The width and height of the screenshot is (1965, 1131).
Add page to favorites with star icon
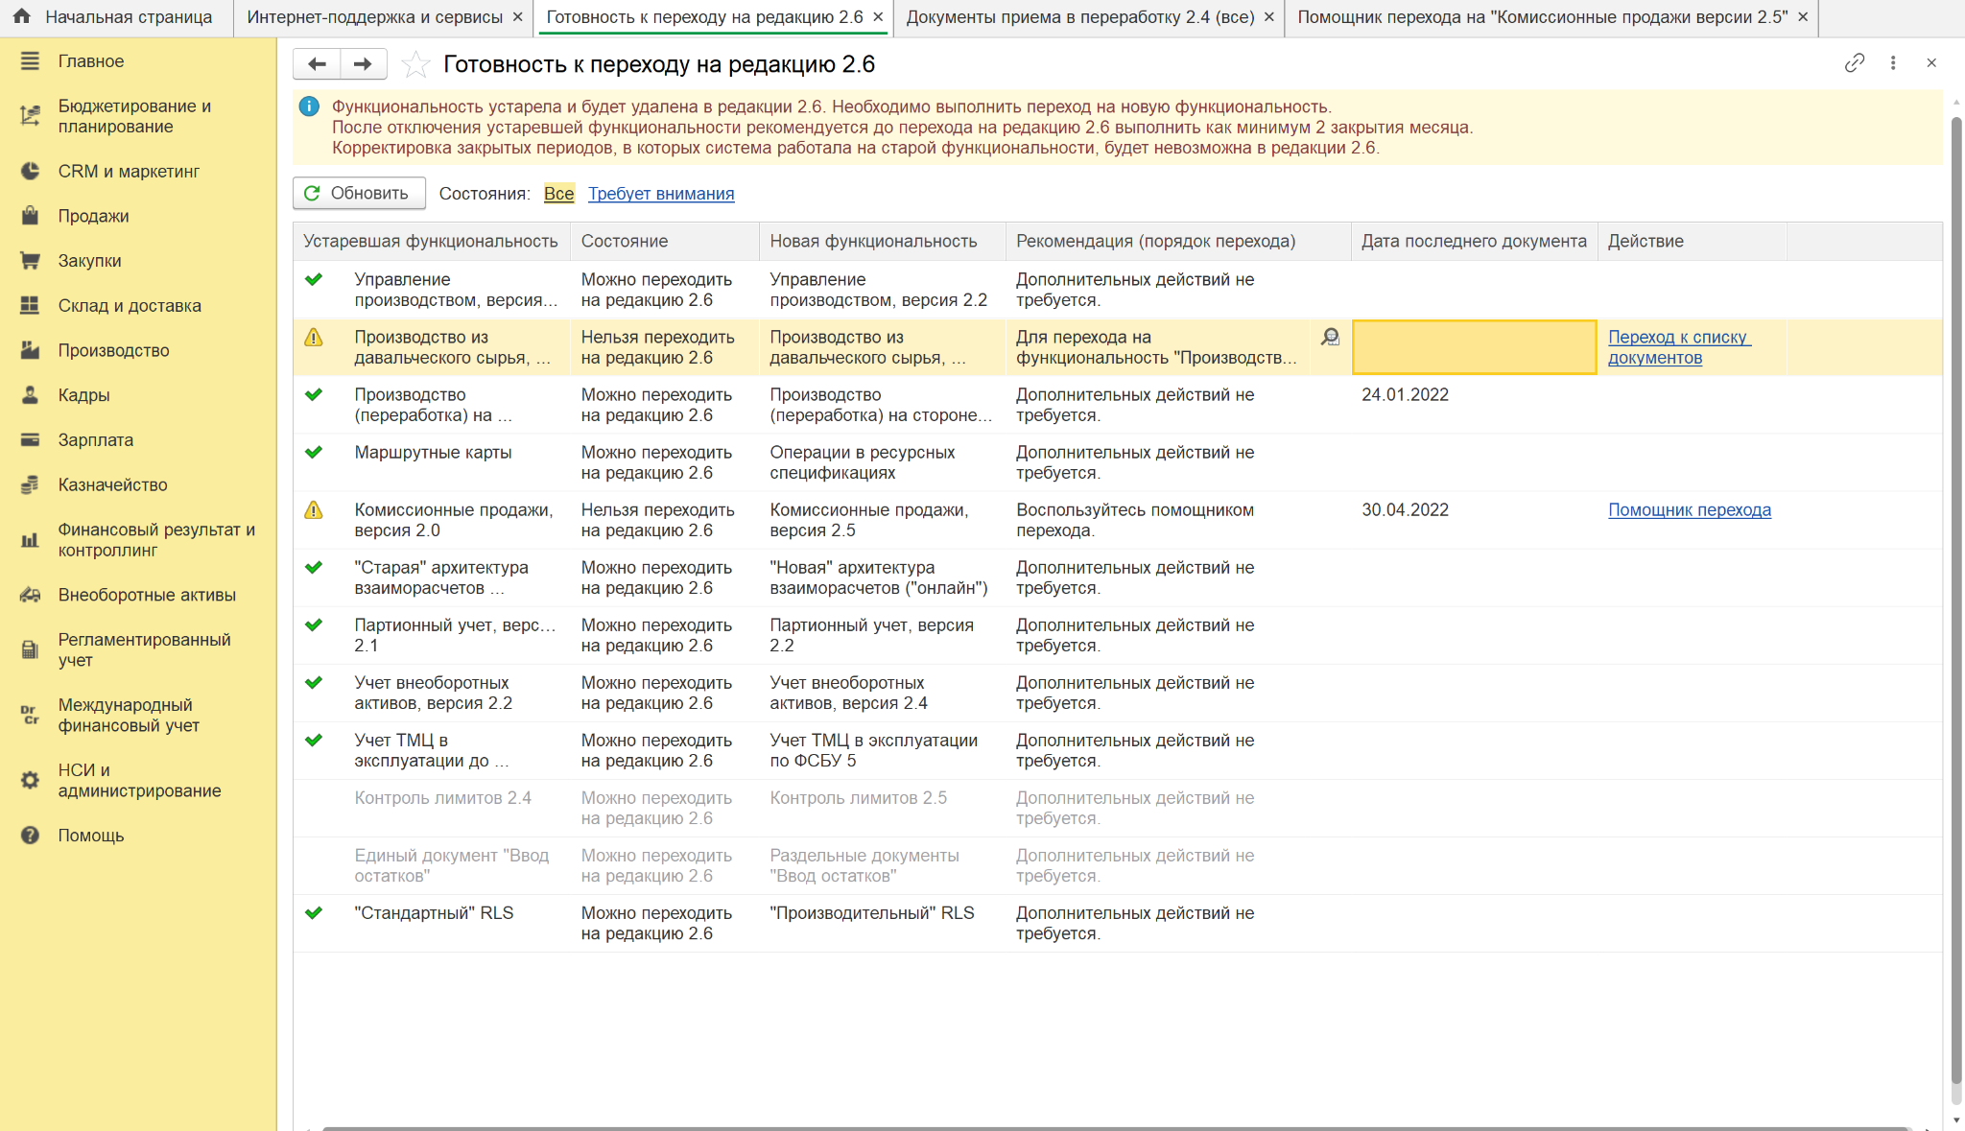point(415,64)
